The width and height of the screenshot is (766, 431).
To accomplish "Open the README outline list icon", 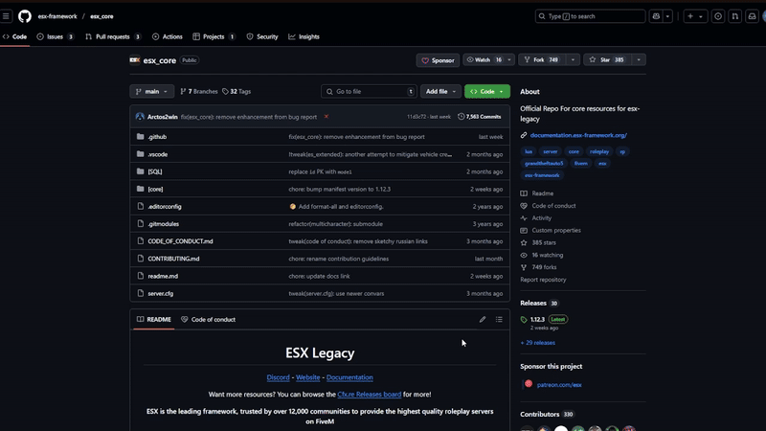I will [x=499, y=319].
